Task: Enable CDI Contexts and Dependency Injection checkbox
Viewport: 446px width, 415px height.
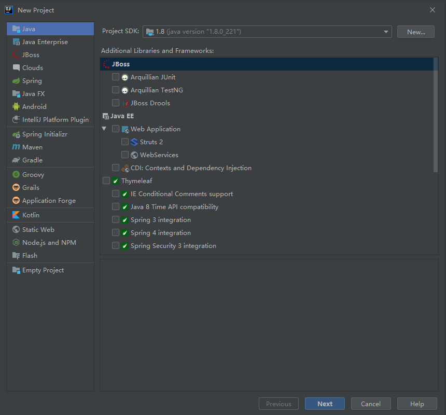Action: coord(116,168)
